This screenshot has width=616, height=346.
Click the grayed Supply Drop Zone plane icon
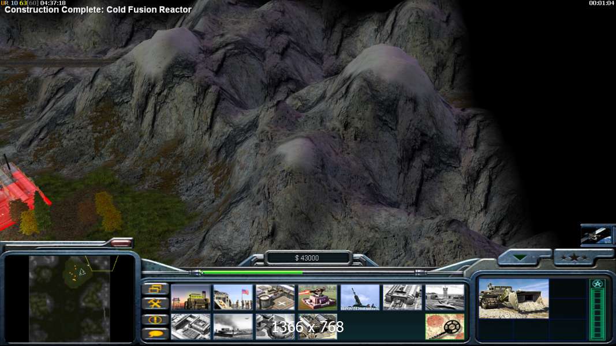click(x=233, y=326)
